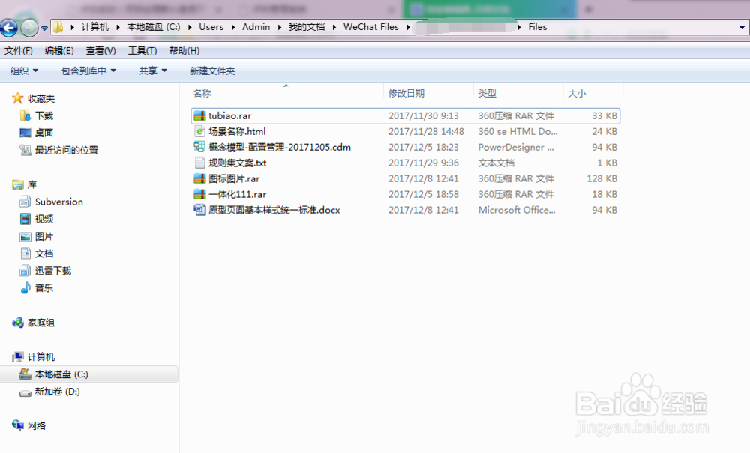Click the Admin breadcrumb segment
750x453 pixels.
(x=256, y=27)
